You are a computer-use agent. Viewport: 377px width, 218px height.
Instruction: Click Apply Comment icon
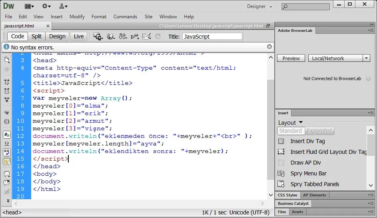click(7, 174)
